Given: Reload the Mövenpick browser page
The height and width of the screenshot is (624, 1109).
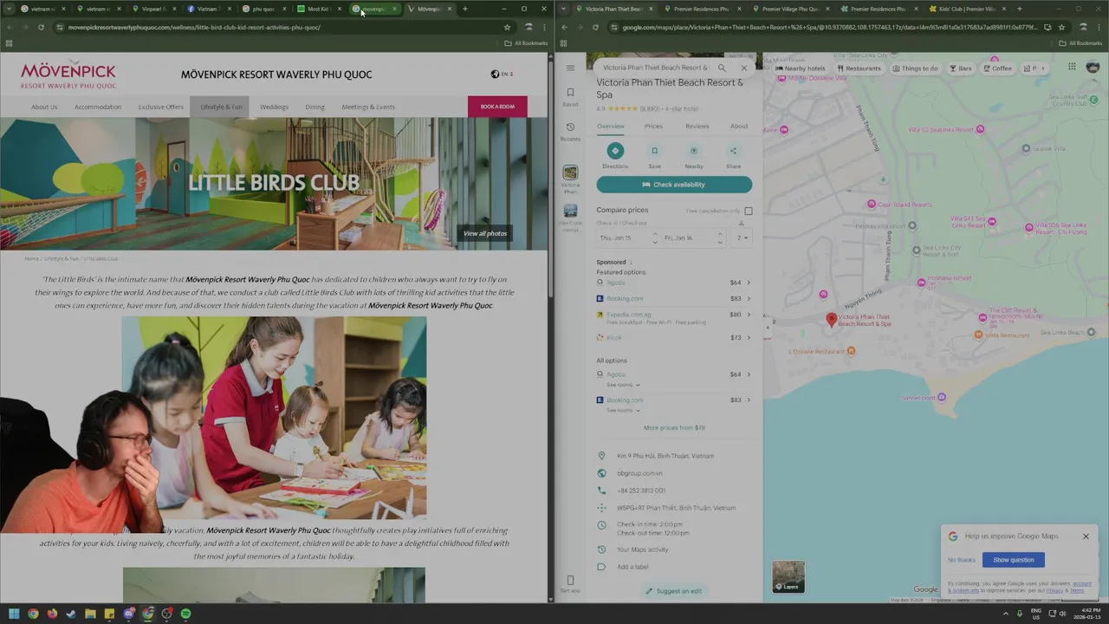Looking at the screenshot, I should click(x=41, y=27).
